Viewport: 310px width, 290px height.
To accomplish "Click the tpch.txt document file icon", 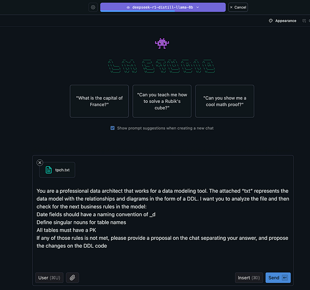I will (49, 170).
